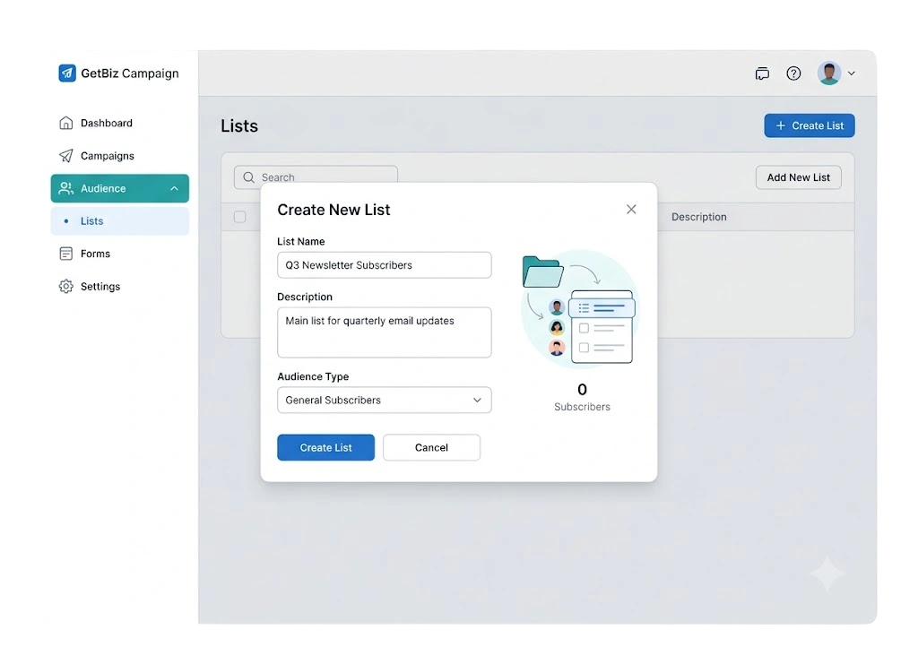Select the Audience menu item

pos(120,188)
